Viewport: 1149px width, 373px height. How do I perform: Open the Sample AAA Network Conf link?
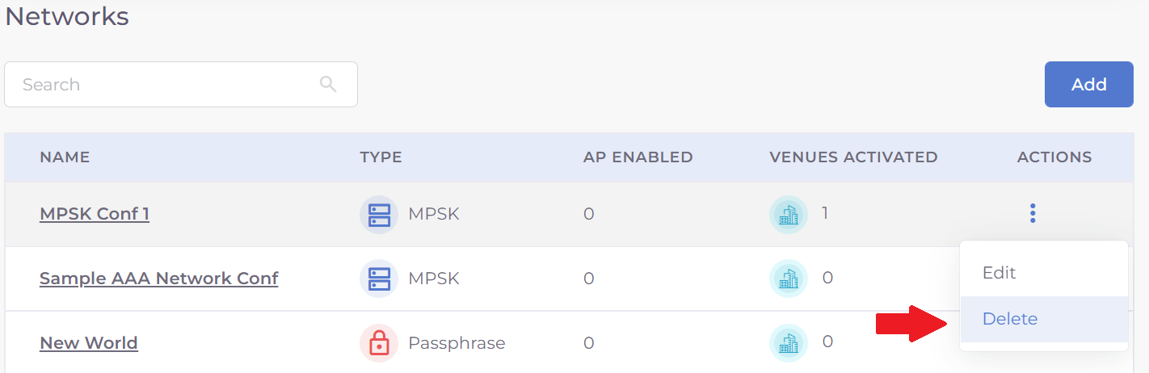(x=158, y=279)
